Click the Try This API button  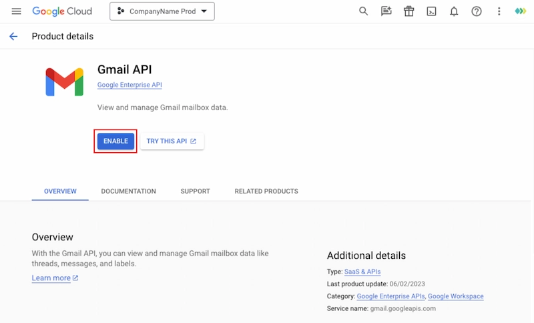pos(172,141)
